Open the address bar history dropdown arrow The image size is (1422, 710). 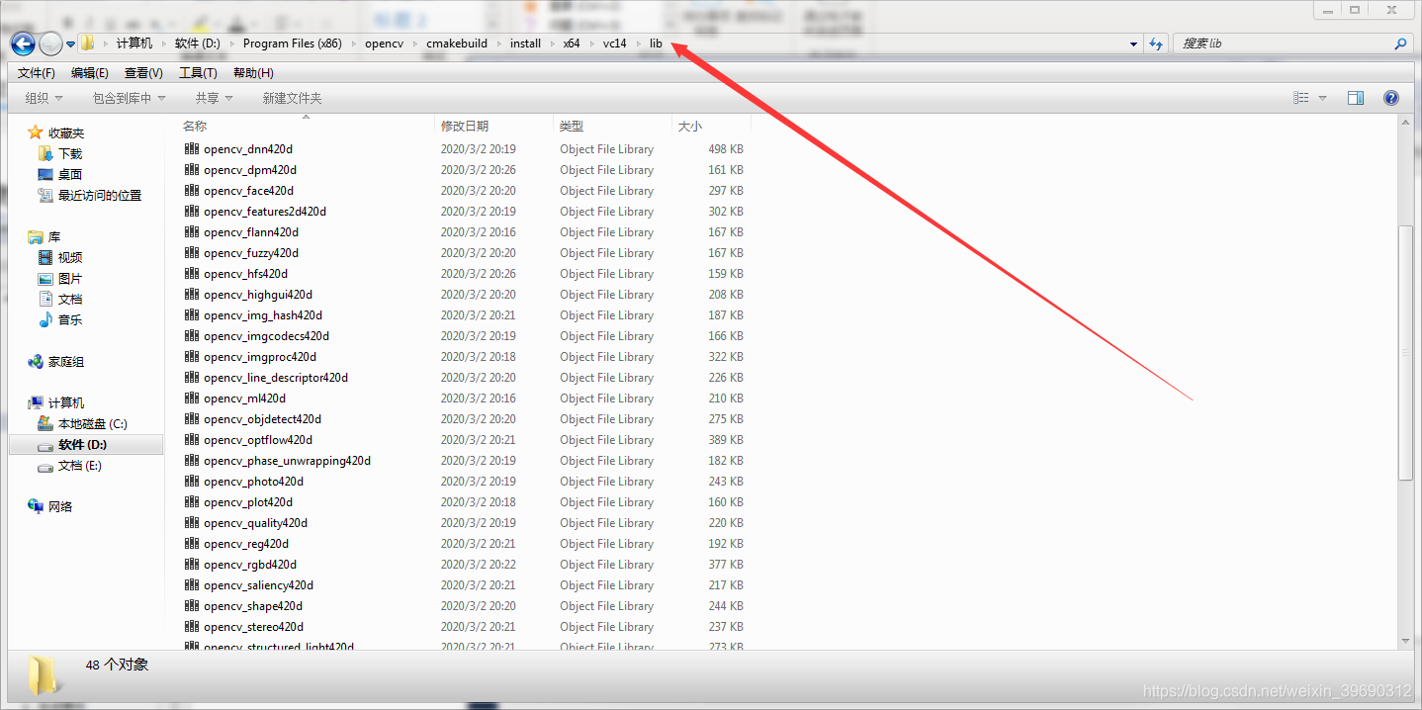pyautogui.click(x=1133, y=44)
